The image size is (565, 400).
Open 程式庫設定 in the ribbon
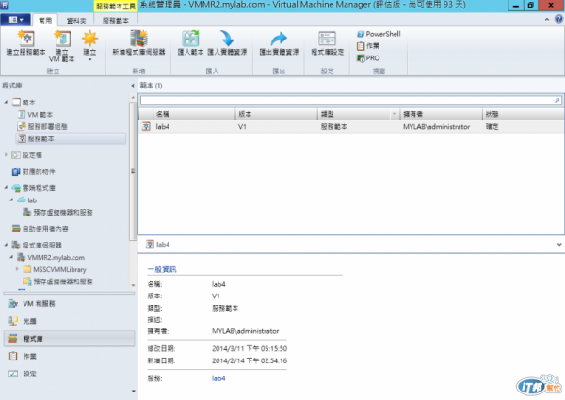(327, 42)
